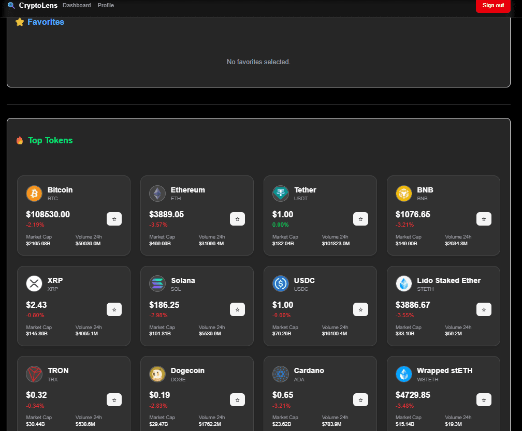Star the TRON token
The width and height of the screenshot is (522, 431).
click(114, 400)
